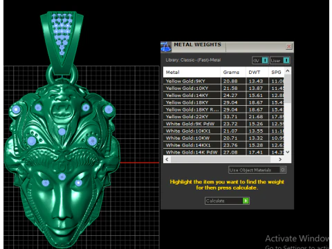Click the horizontal scrollbar left arrow

point(167,159)
